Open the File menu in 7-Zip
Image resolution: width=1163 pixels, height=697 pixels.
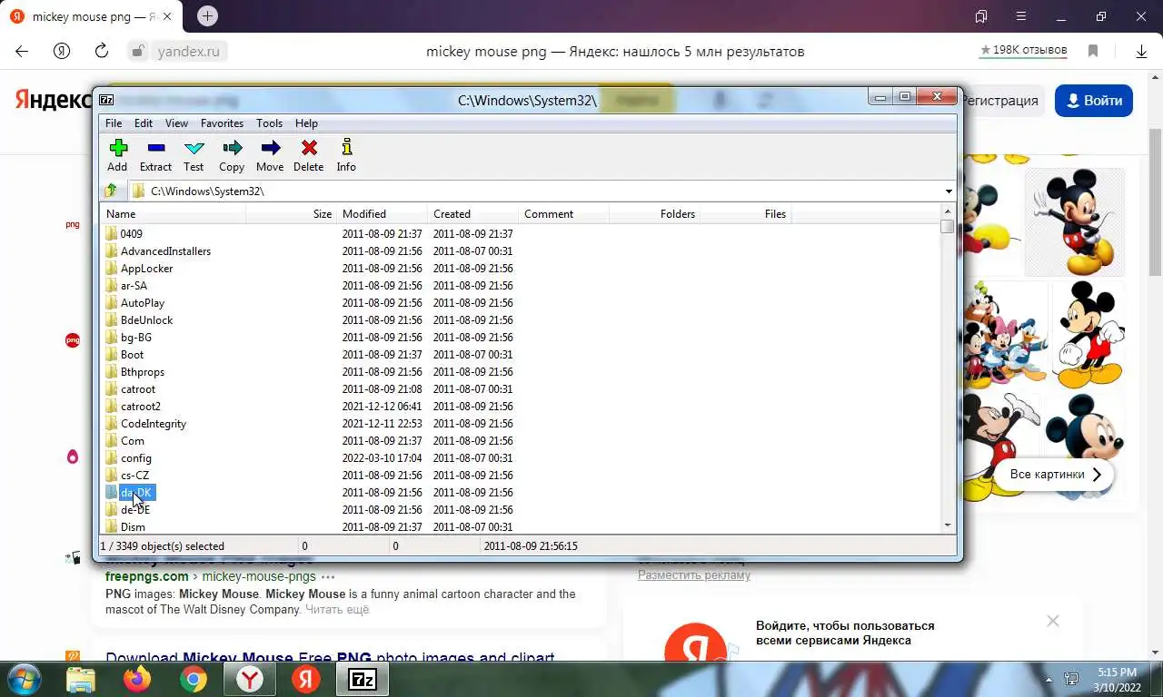pos(114,123)
